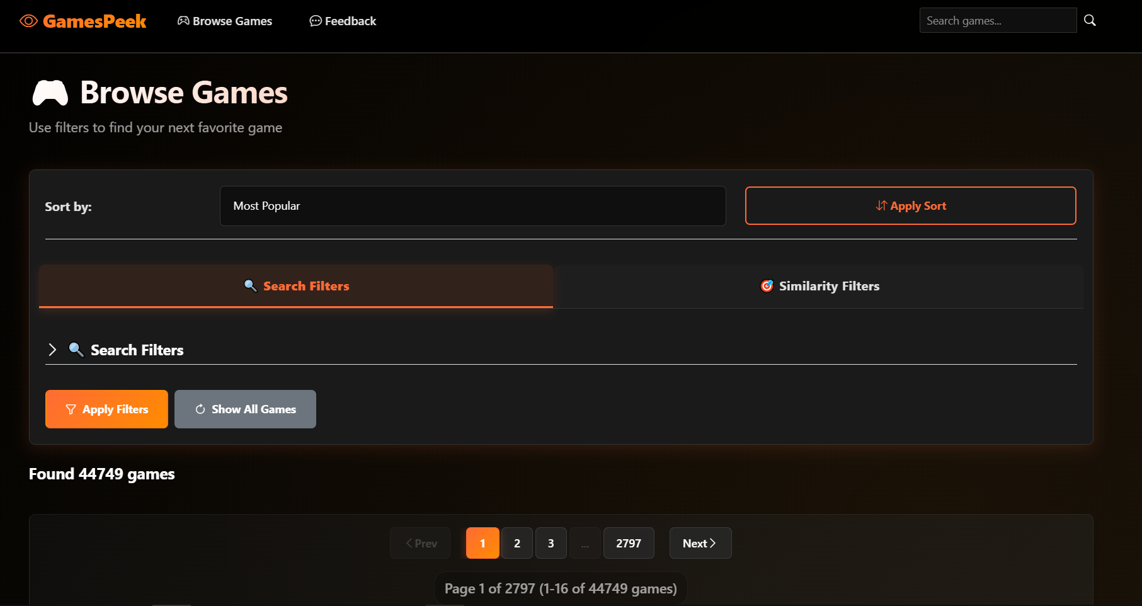This screenshot has width=1142, height=606.
Task: Click the Apply Filters button
Action: pyautogui.click(x=106, y=409)
